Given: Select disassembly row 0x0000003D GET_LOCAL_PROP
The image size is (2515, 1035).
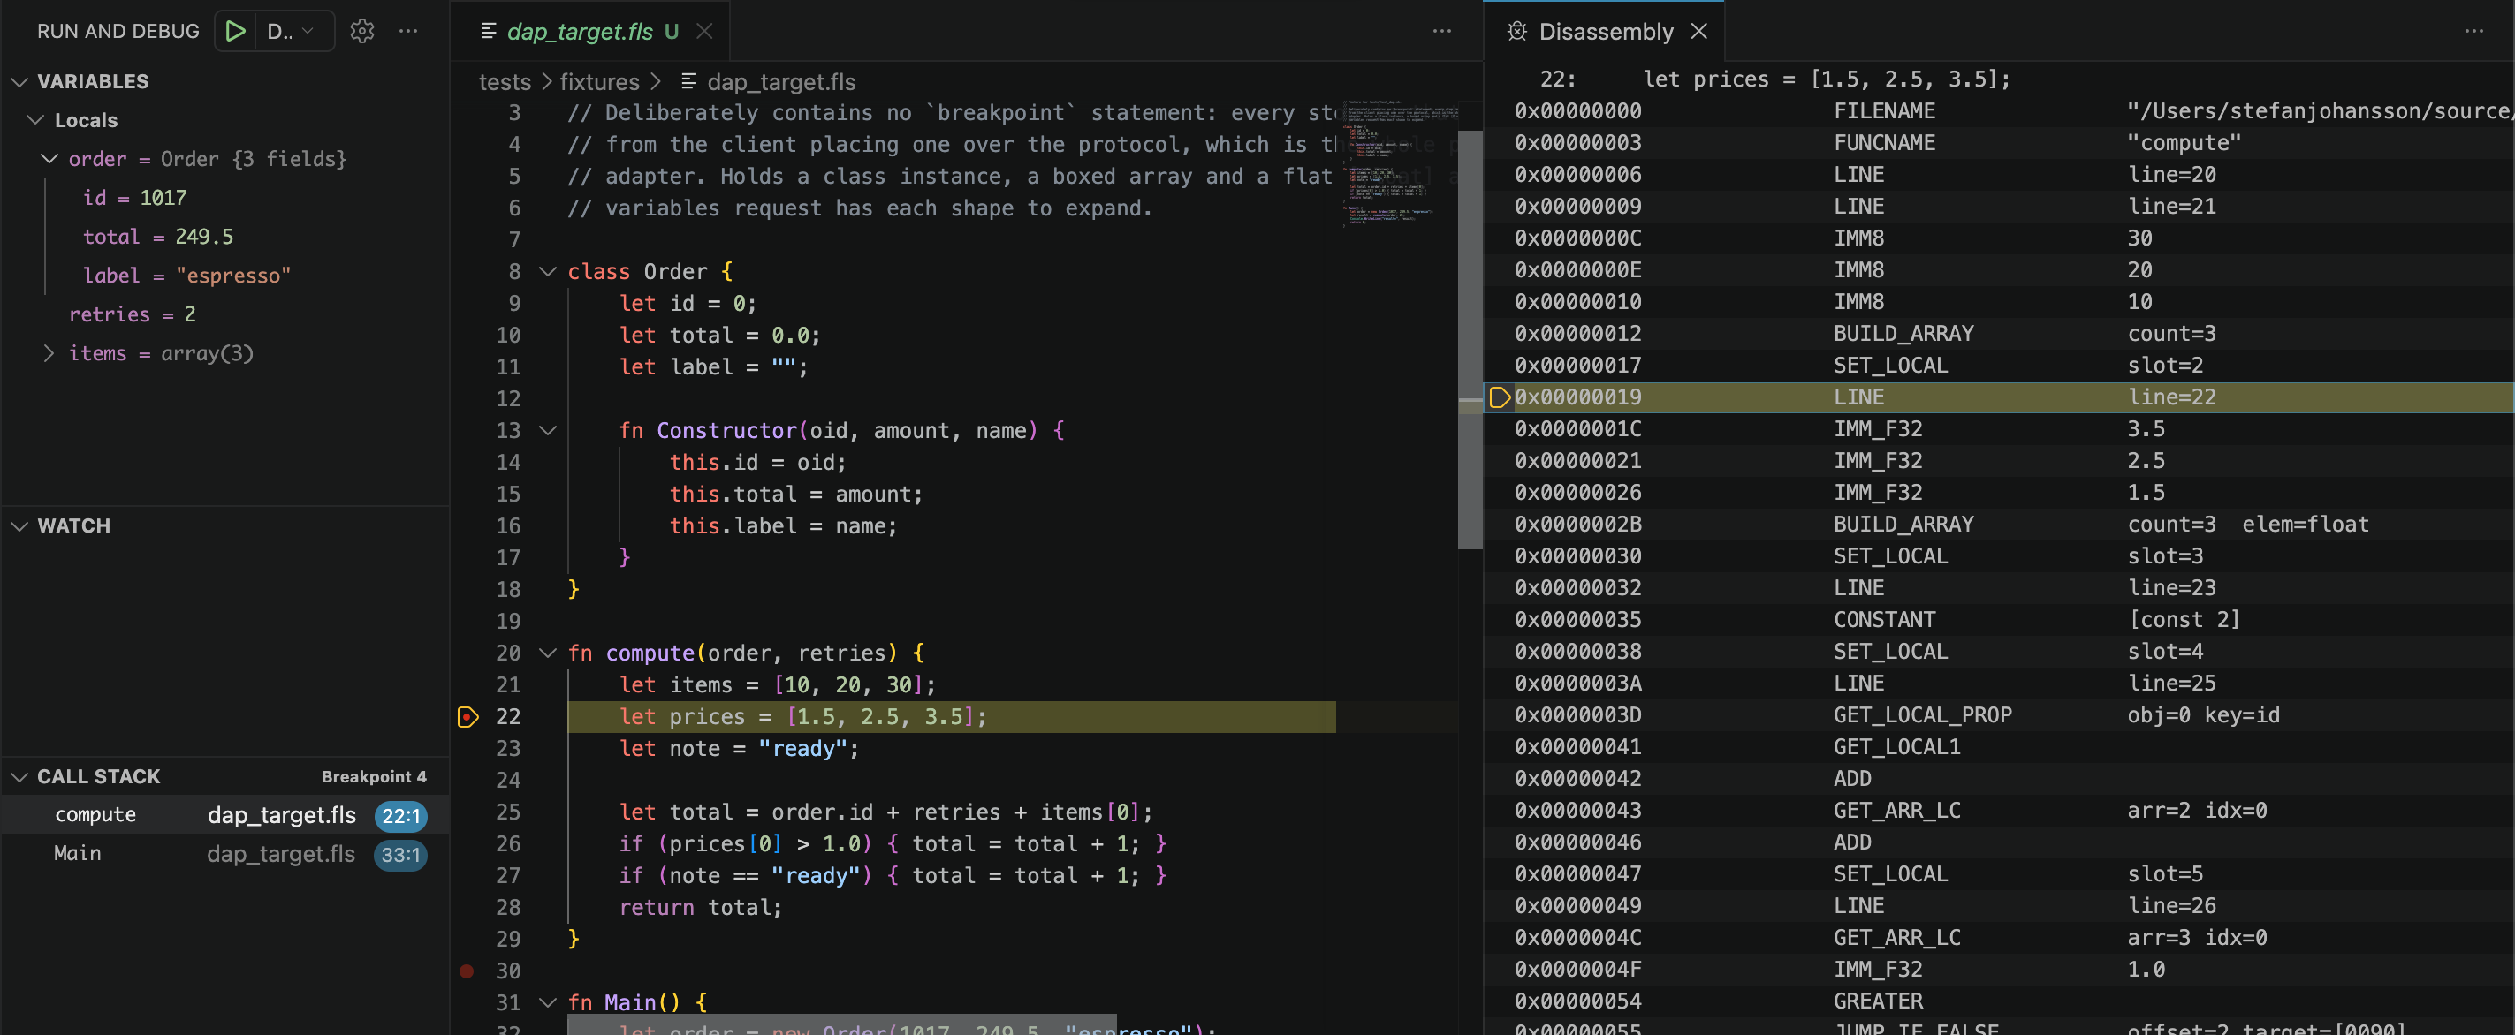Looking at the screenshot, I should click(1999, 715).
